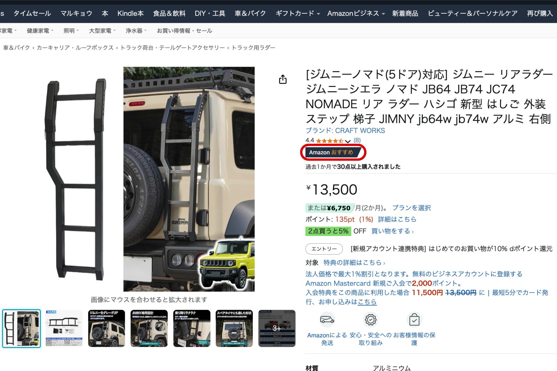Select the first ladder thumbnail image

(x=21, y=328)
